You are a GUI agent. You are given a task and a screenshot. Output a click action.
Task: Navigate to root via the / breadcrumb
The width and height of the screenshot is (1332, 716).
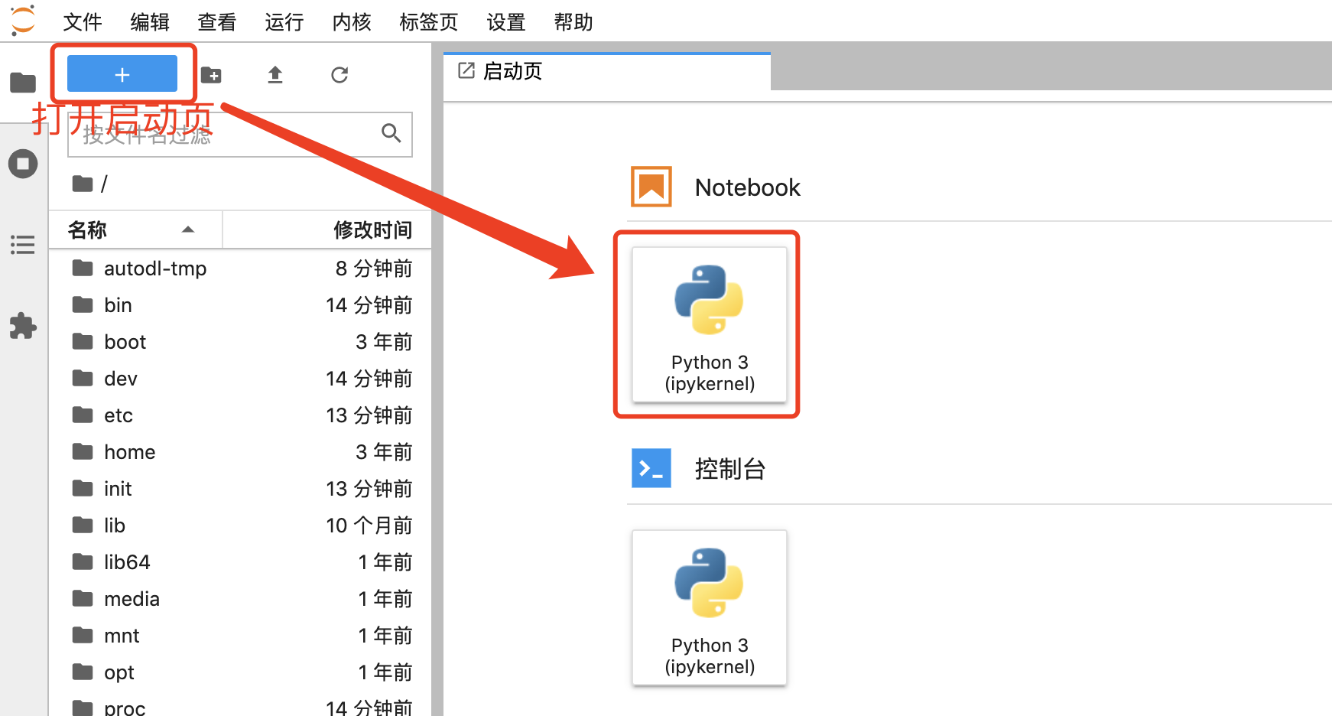click(x=103, y=183)
